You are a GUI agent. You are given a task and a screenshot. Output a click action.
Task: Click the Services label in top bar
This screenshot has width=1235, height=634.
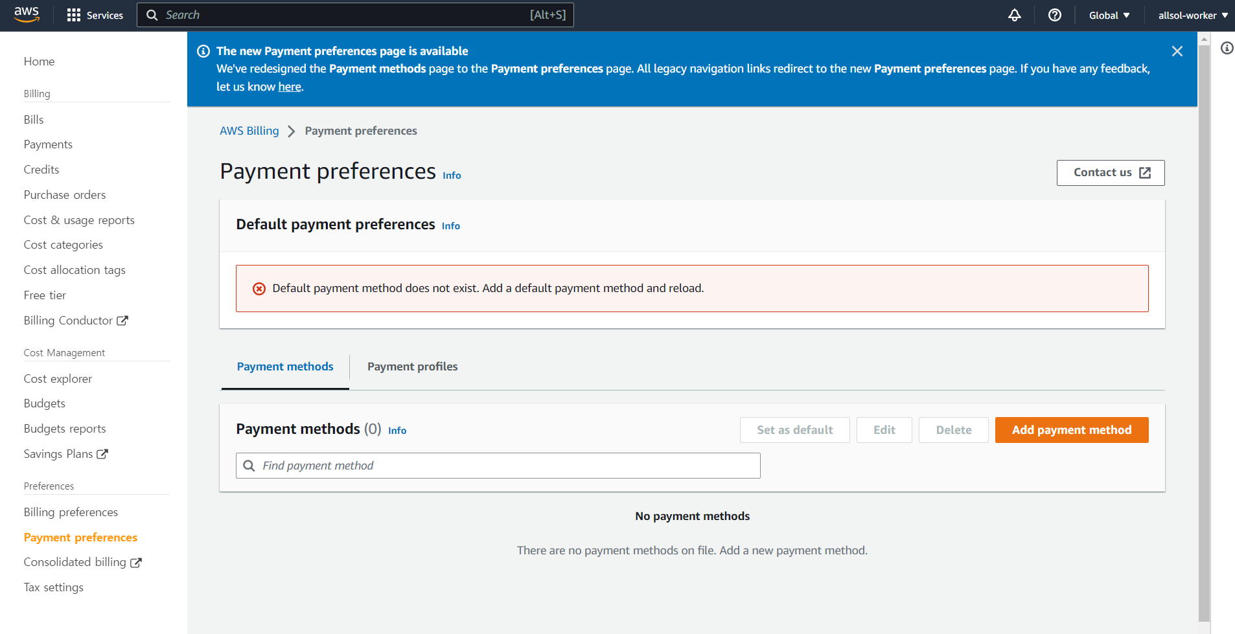[x=105, y=16]
